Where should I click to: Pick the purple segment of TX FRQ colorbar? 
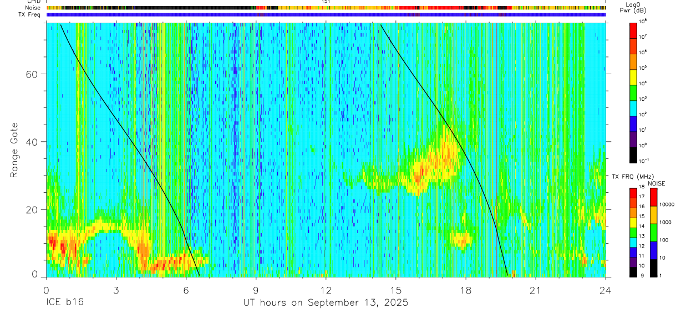click(x=633, y=262)
